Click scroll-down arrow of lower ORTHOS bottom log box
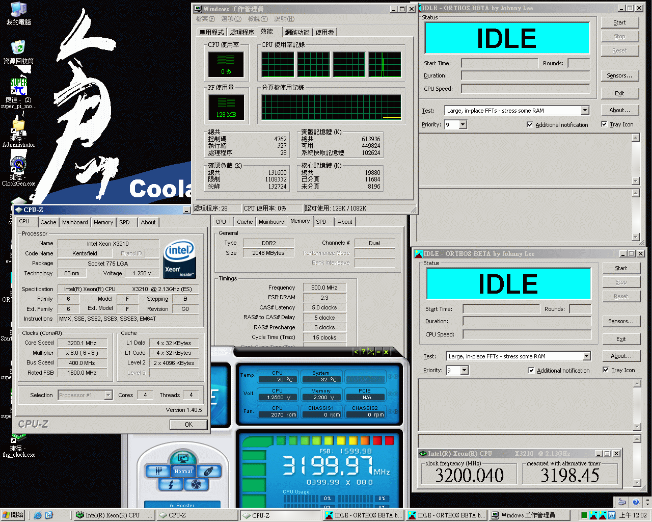This screenshot has width=652, height=522. 637,482
